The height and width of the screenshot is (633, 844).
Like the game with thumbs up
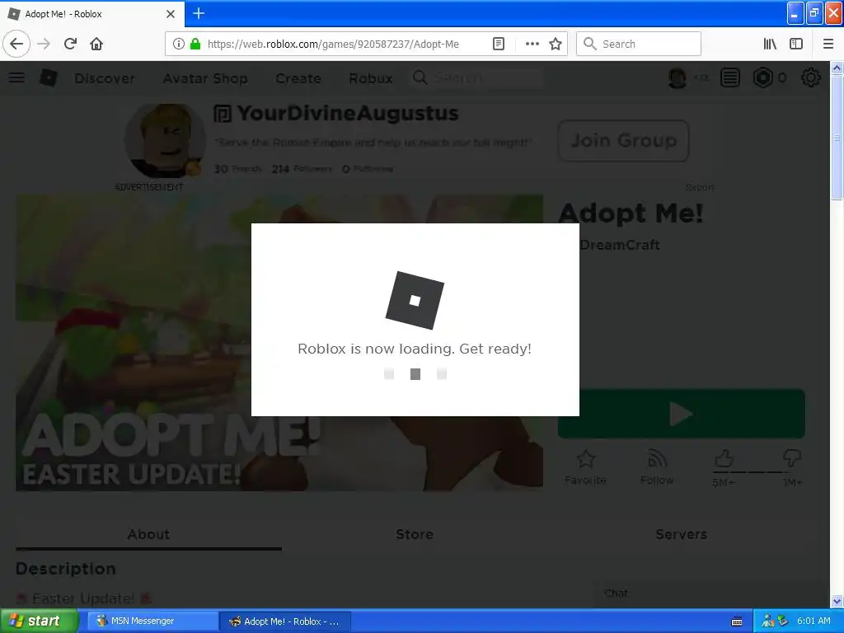tap(724, 458)
